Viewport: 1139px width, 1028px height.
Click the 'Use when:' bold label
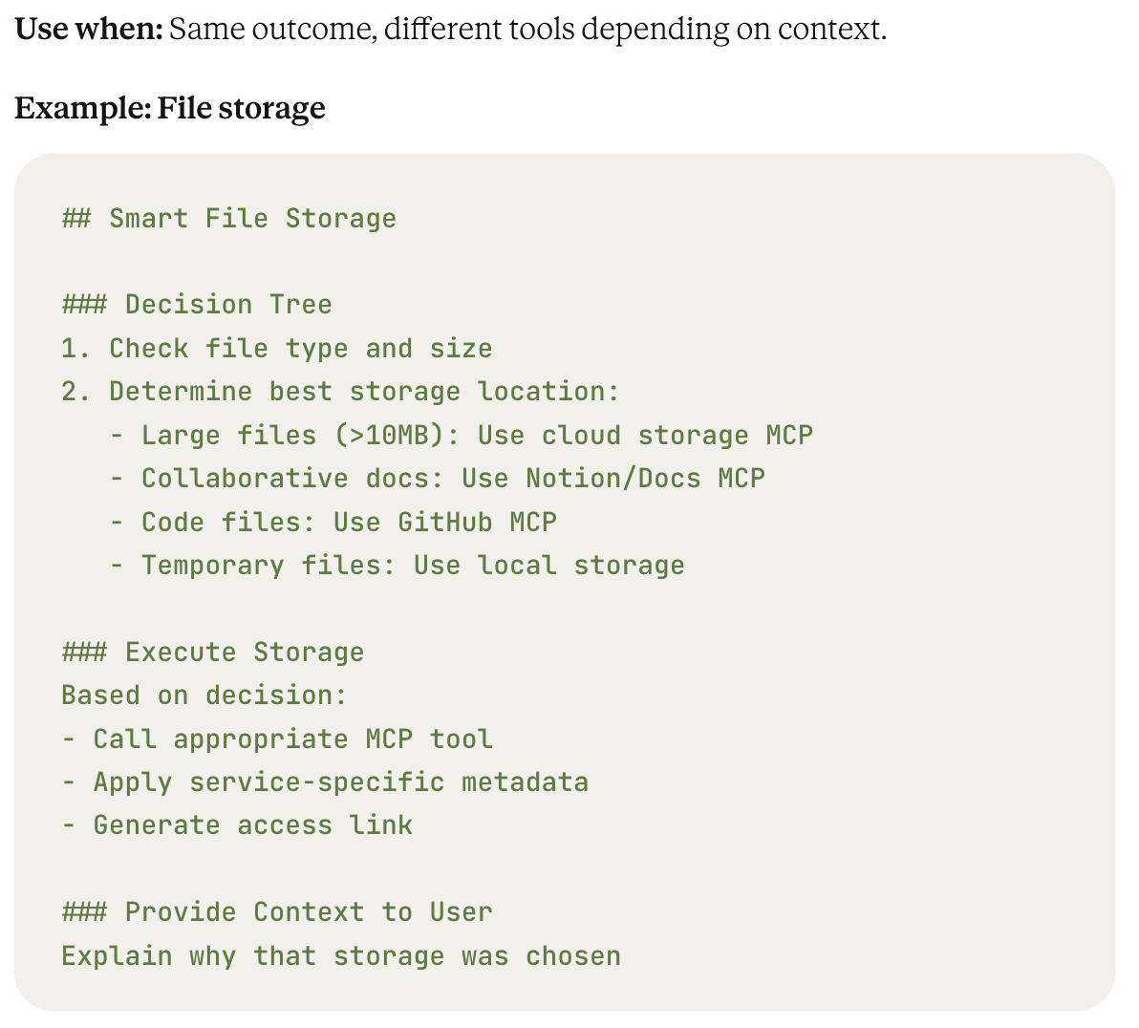point(89,29)
